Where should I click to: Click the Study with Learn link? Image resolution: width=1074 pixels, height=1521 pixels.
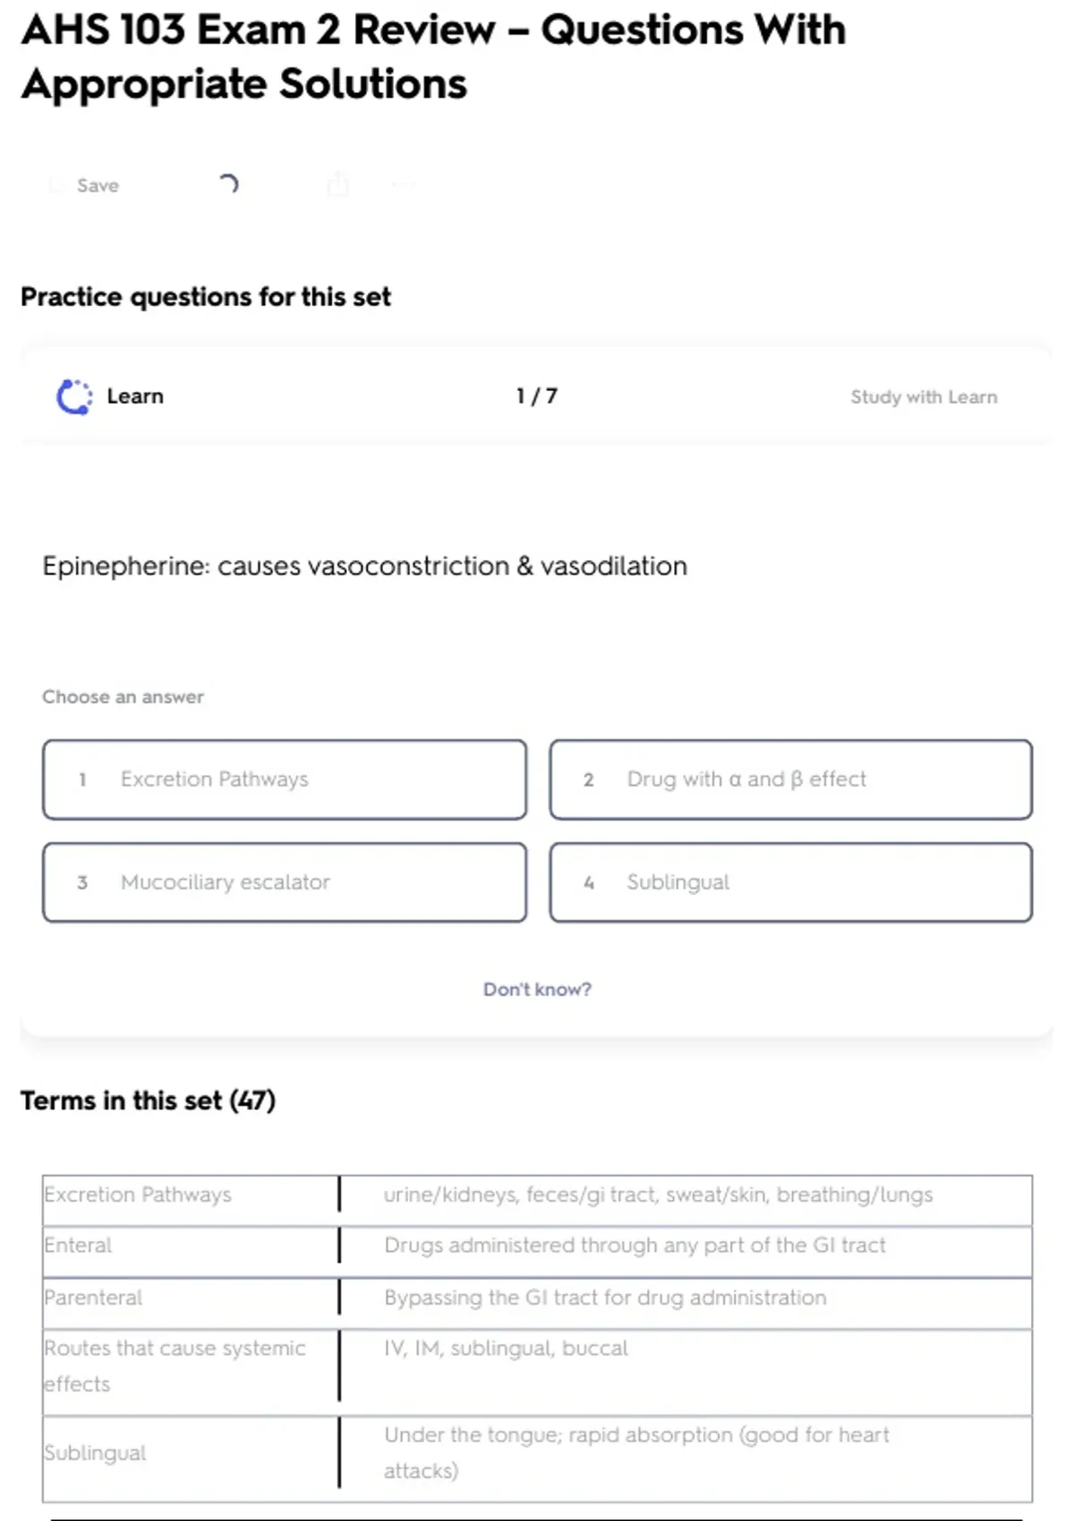[x=923, y=396]
